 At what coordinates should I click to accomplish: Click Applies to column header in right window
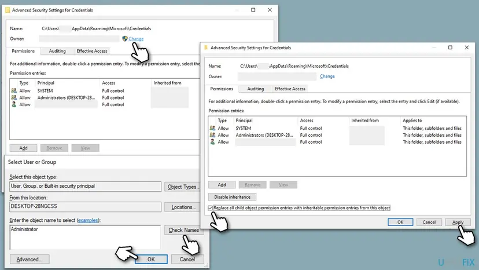(412, 121)
